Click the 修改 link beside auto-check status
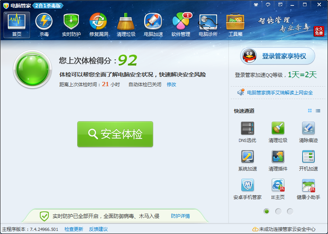 click(171, 84)
